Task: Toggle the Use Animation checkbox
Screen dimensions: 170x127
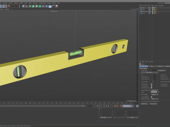Action: [152, 84]
